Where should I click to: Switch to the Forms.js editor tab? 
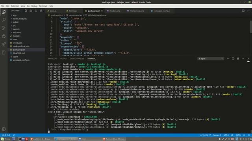pyautogui.click(x=73, y=11)
